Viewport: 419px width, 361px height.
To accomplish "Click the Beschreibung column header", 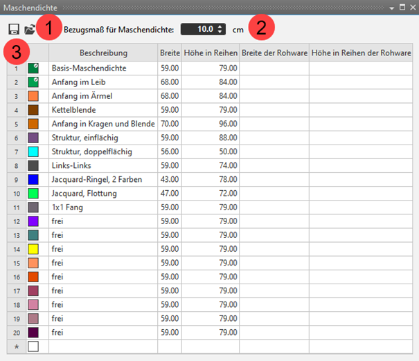I will [x=103, y=53].
